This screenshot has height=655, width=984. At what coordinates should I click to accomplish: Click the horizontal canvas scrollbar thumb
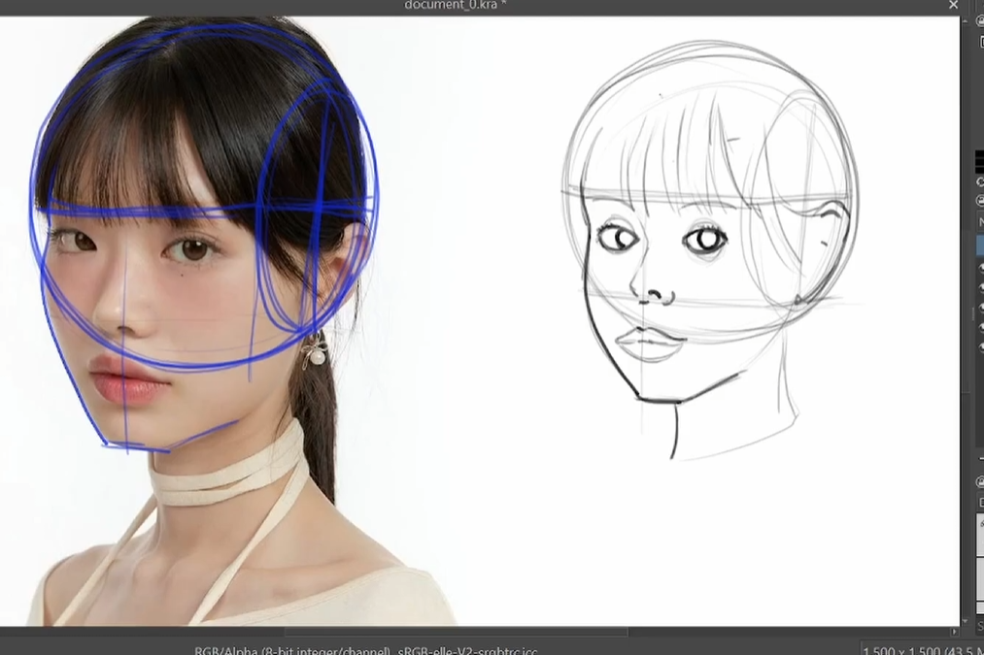pos(456,632)
